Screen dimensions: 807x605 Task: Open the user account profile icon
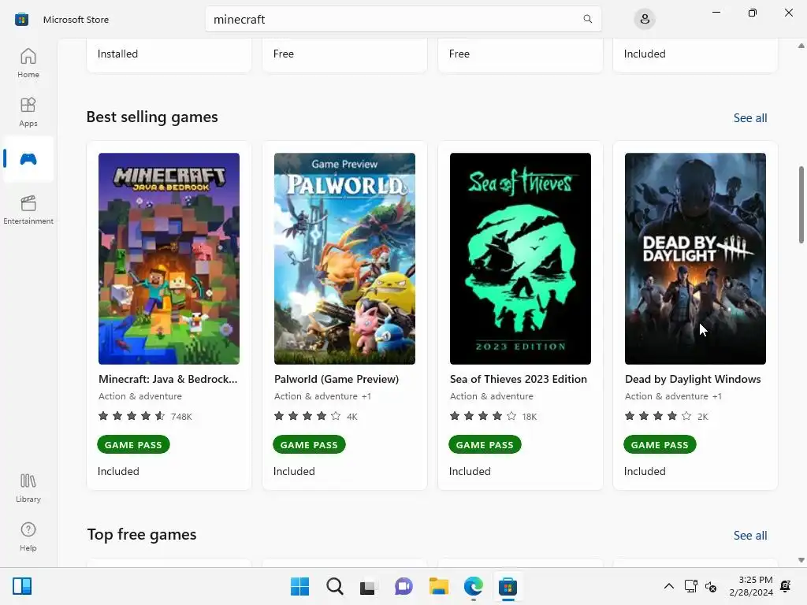tap(645, 20)
